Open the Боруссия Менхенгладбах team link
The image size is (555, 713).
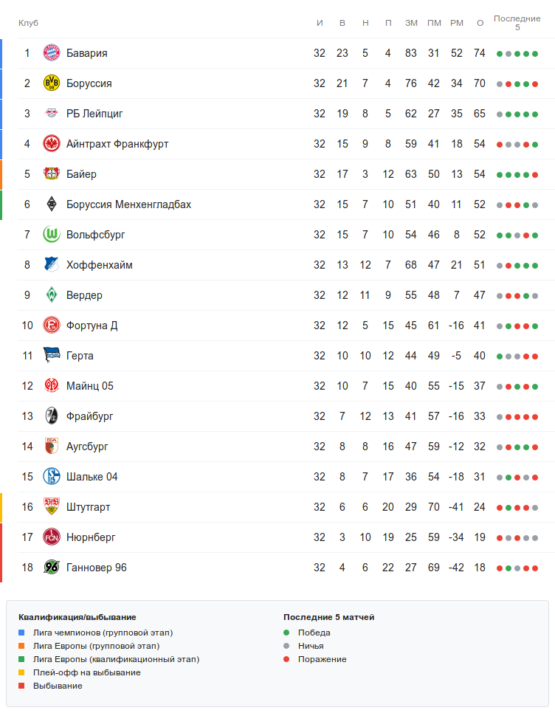(128, 204)
